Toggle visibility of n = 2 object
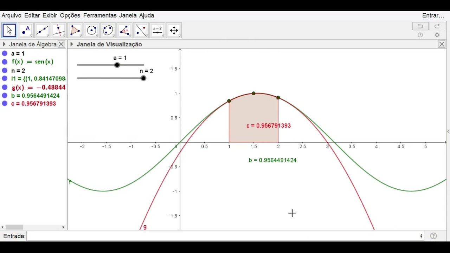This screenshot has height=253, width=450. pyautogui.click(x=5, y=71)
